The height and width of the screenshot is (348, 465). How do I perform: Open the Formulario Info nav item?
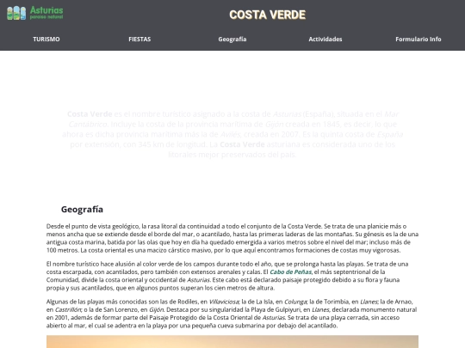click(418, 39)
